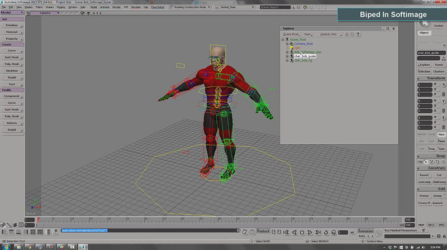Open Explorer's View menu

[308, 34]
